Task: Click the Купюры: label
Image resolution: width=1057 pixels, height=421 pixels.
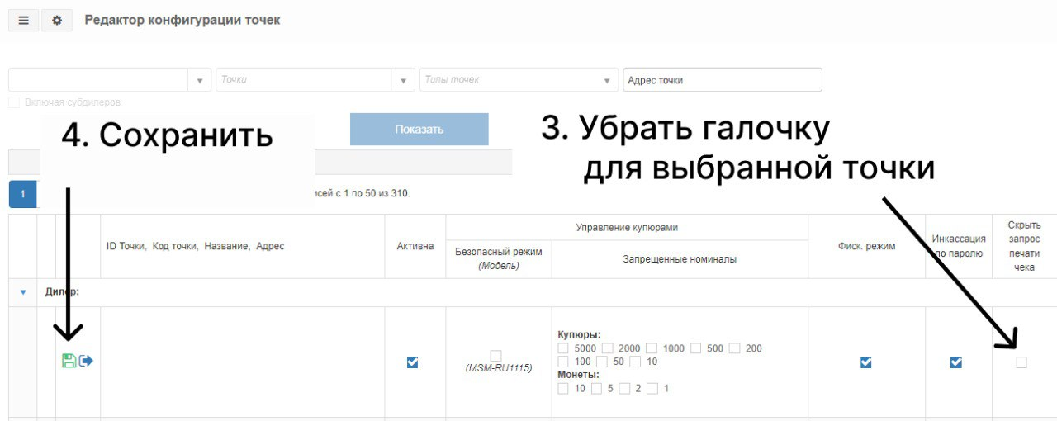Action: pos(580,335)
